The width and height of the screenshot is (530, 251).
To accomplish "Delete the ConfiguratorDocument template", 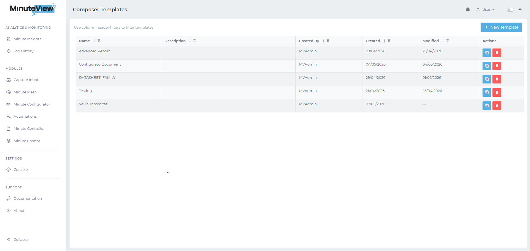I will [497, 66].
